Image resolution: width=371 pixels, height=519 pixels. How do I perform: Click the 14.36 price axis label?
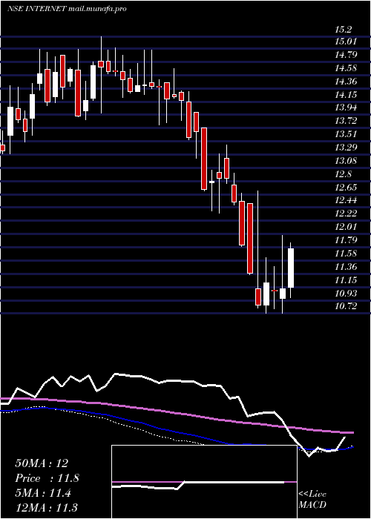tap(346, 82)
